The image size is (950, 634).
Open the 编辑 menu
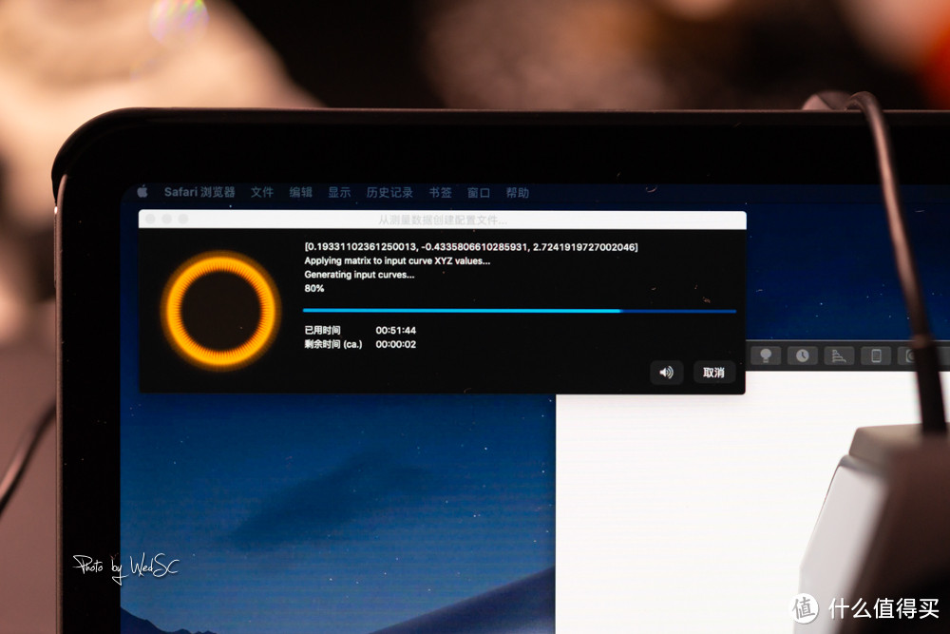300,192
